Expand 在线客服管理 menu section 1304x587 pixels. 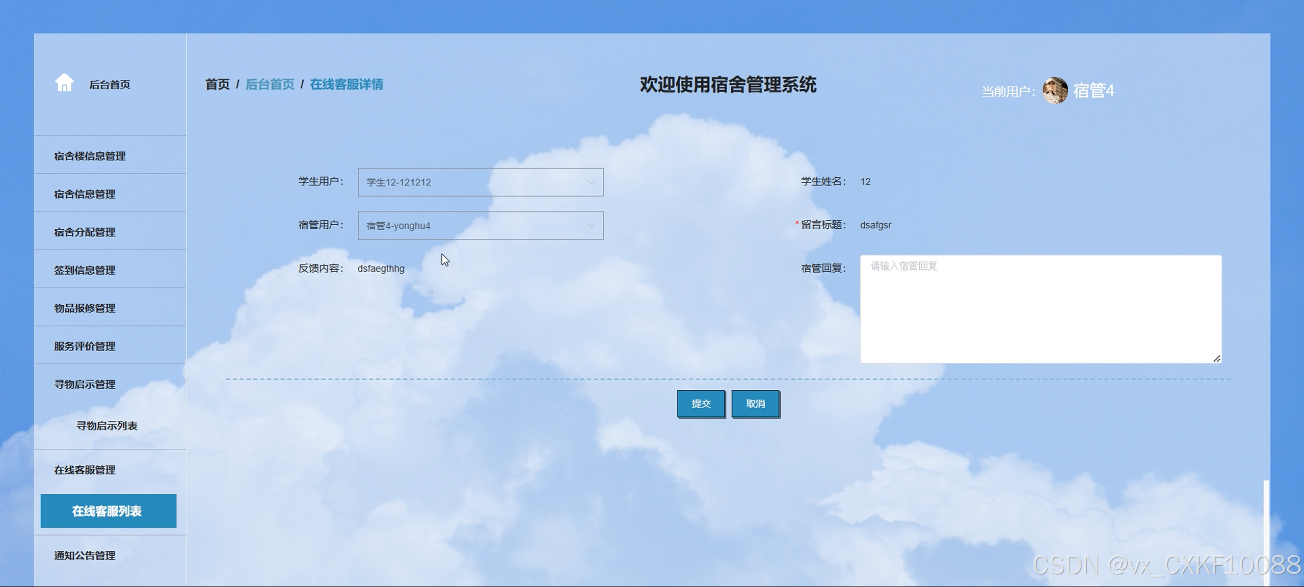coord(85,470)
